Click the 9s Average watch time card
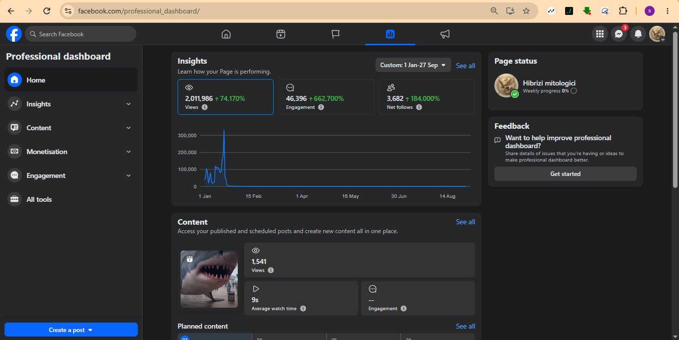The height and width of the screenshot is (340, 679). (301, 298)
